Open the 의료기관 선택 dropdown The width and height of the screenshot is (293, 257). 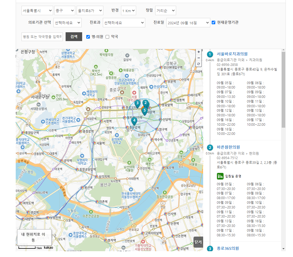click(x=68, y=23)
